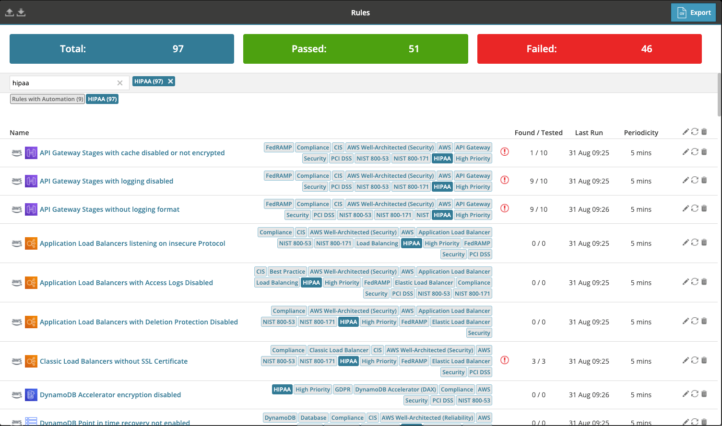Sort by Periodicity column header
The image size is (722, 426).
click(641, 133)
